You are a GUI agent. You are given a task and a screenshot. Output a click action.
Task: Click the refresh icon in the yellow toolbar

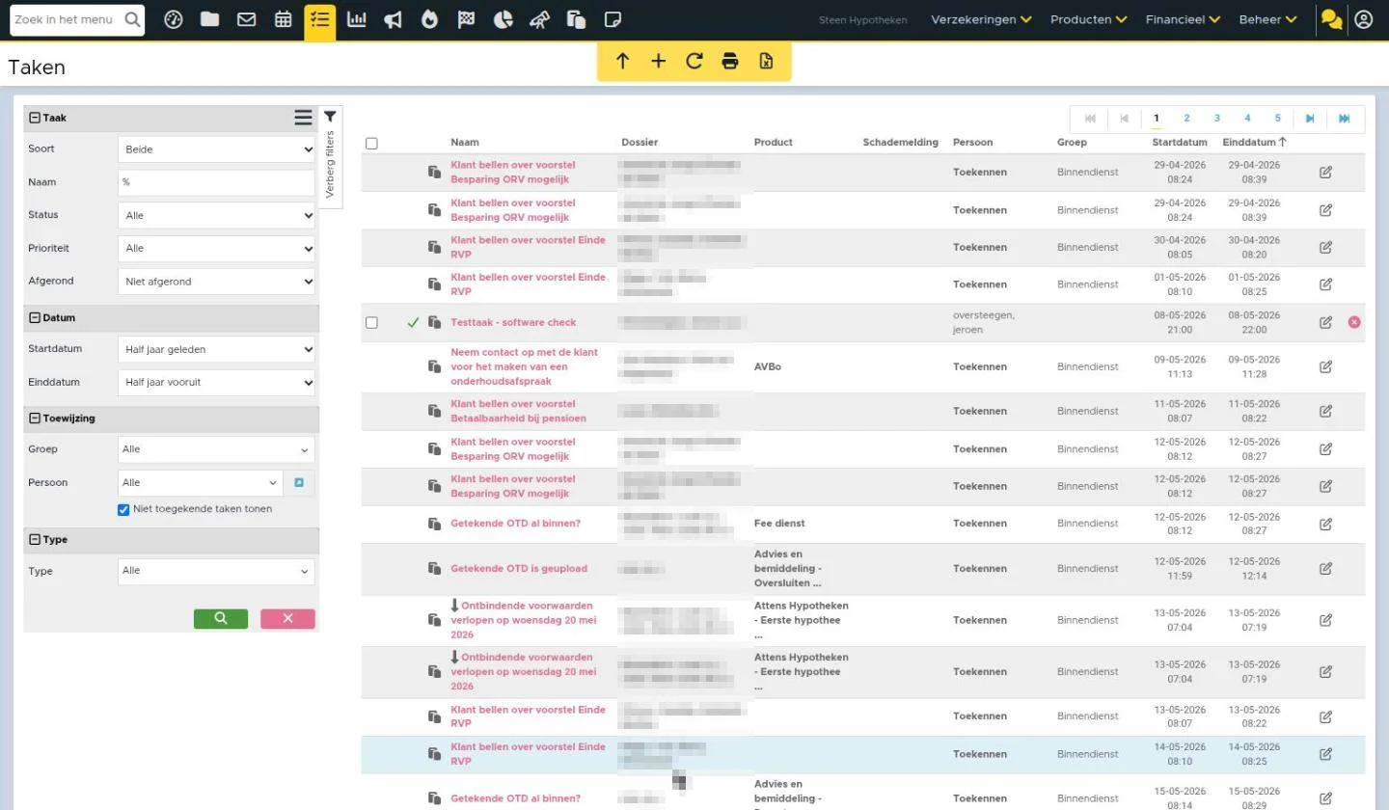(694, 62)
